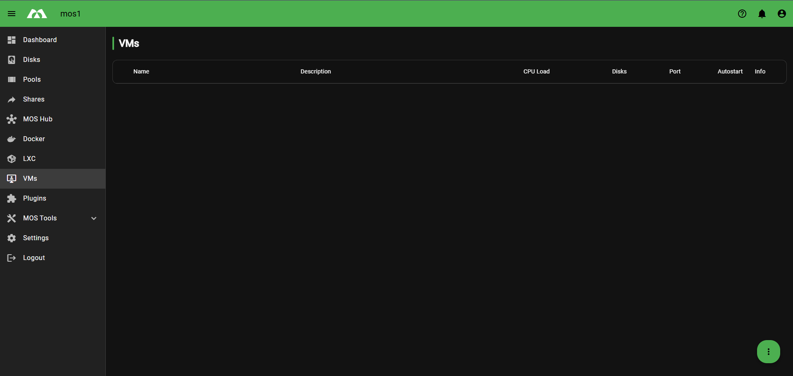Screen dimensions: 793x376
Task: Open the Shares section via its icon
Action: 11,99
